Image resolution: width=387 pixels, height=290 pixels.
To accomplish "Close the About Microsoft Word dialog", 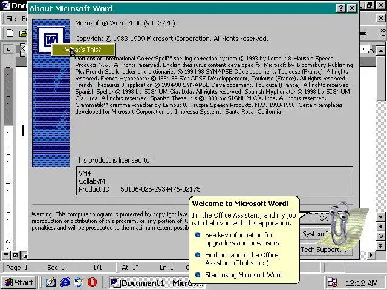I will pos(352,8).
